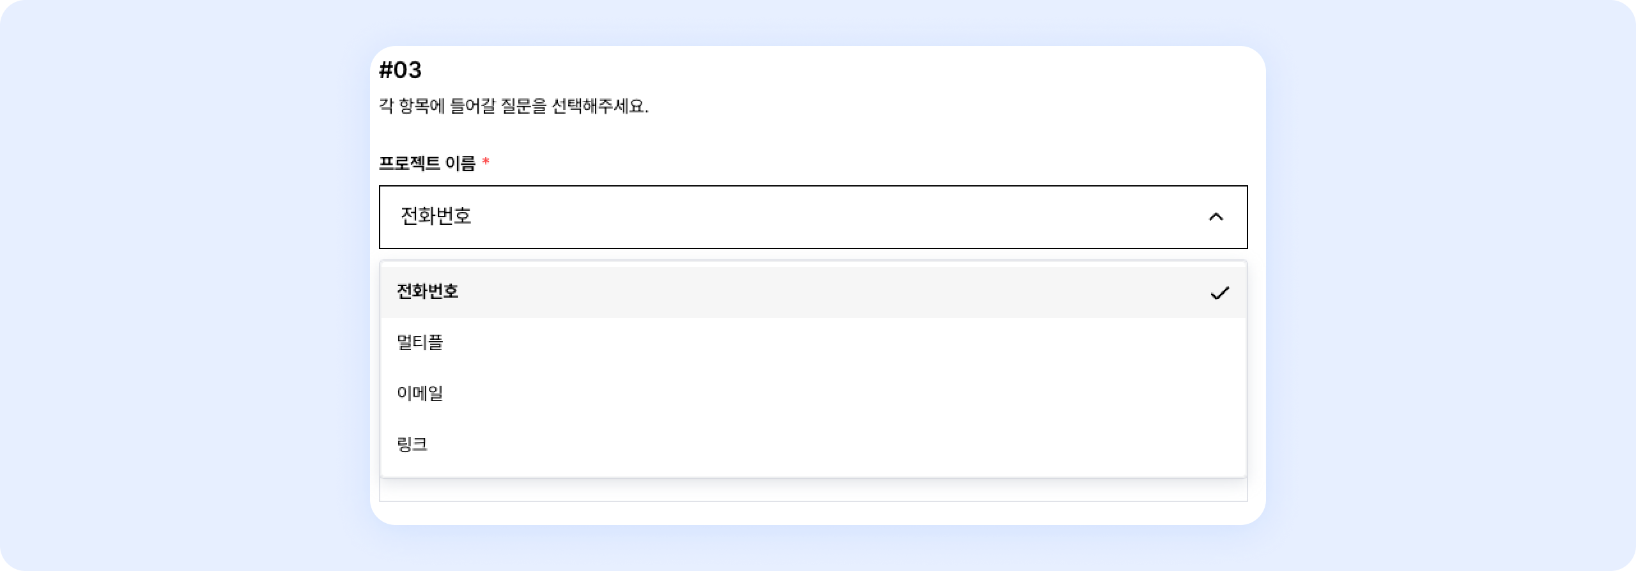Select the 멀티플 option
Screen dimensions: 1636x571
pos(420,343)
